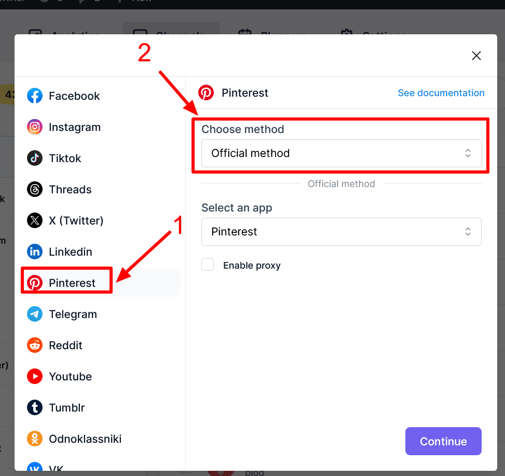The width and height of the screenshot is (505, 476).
Task: Select the Tiktok icon in list
Action: [35, 158]
